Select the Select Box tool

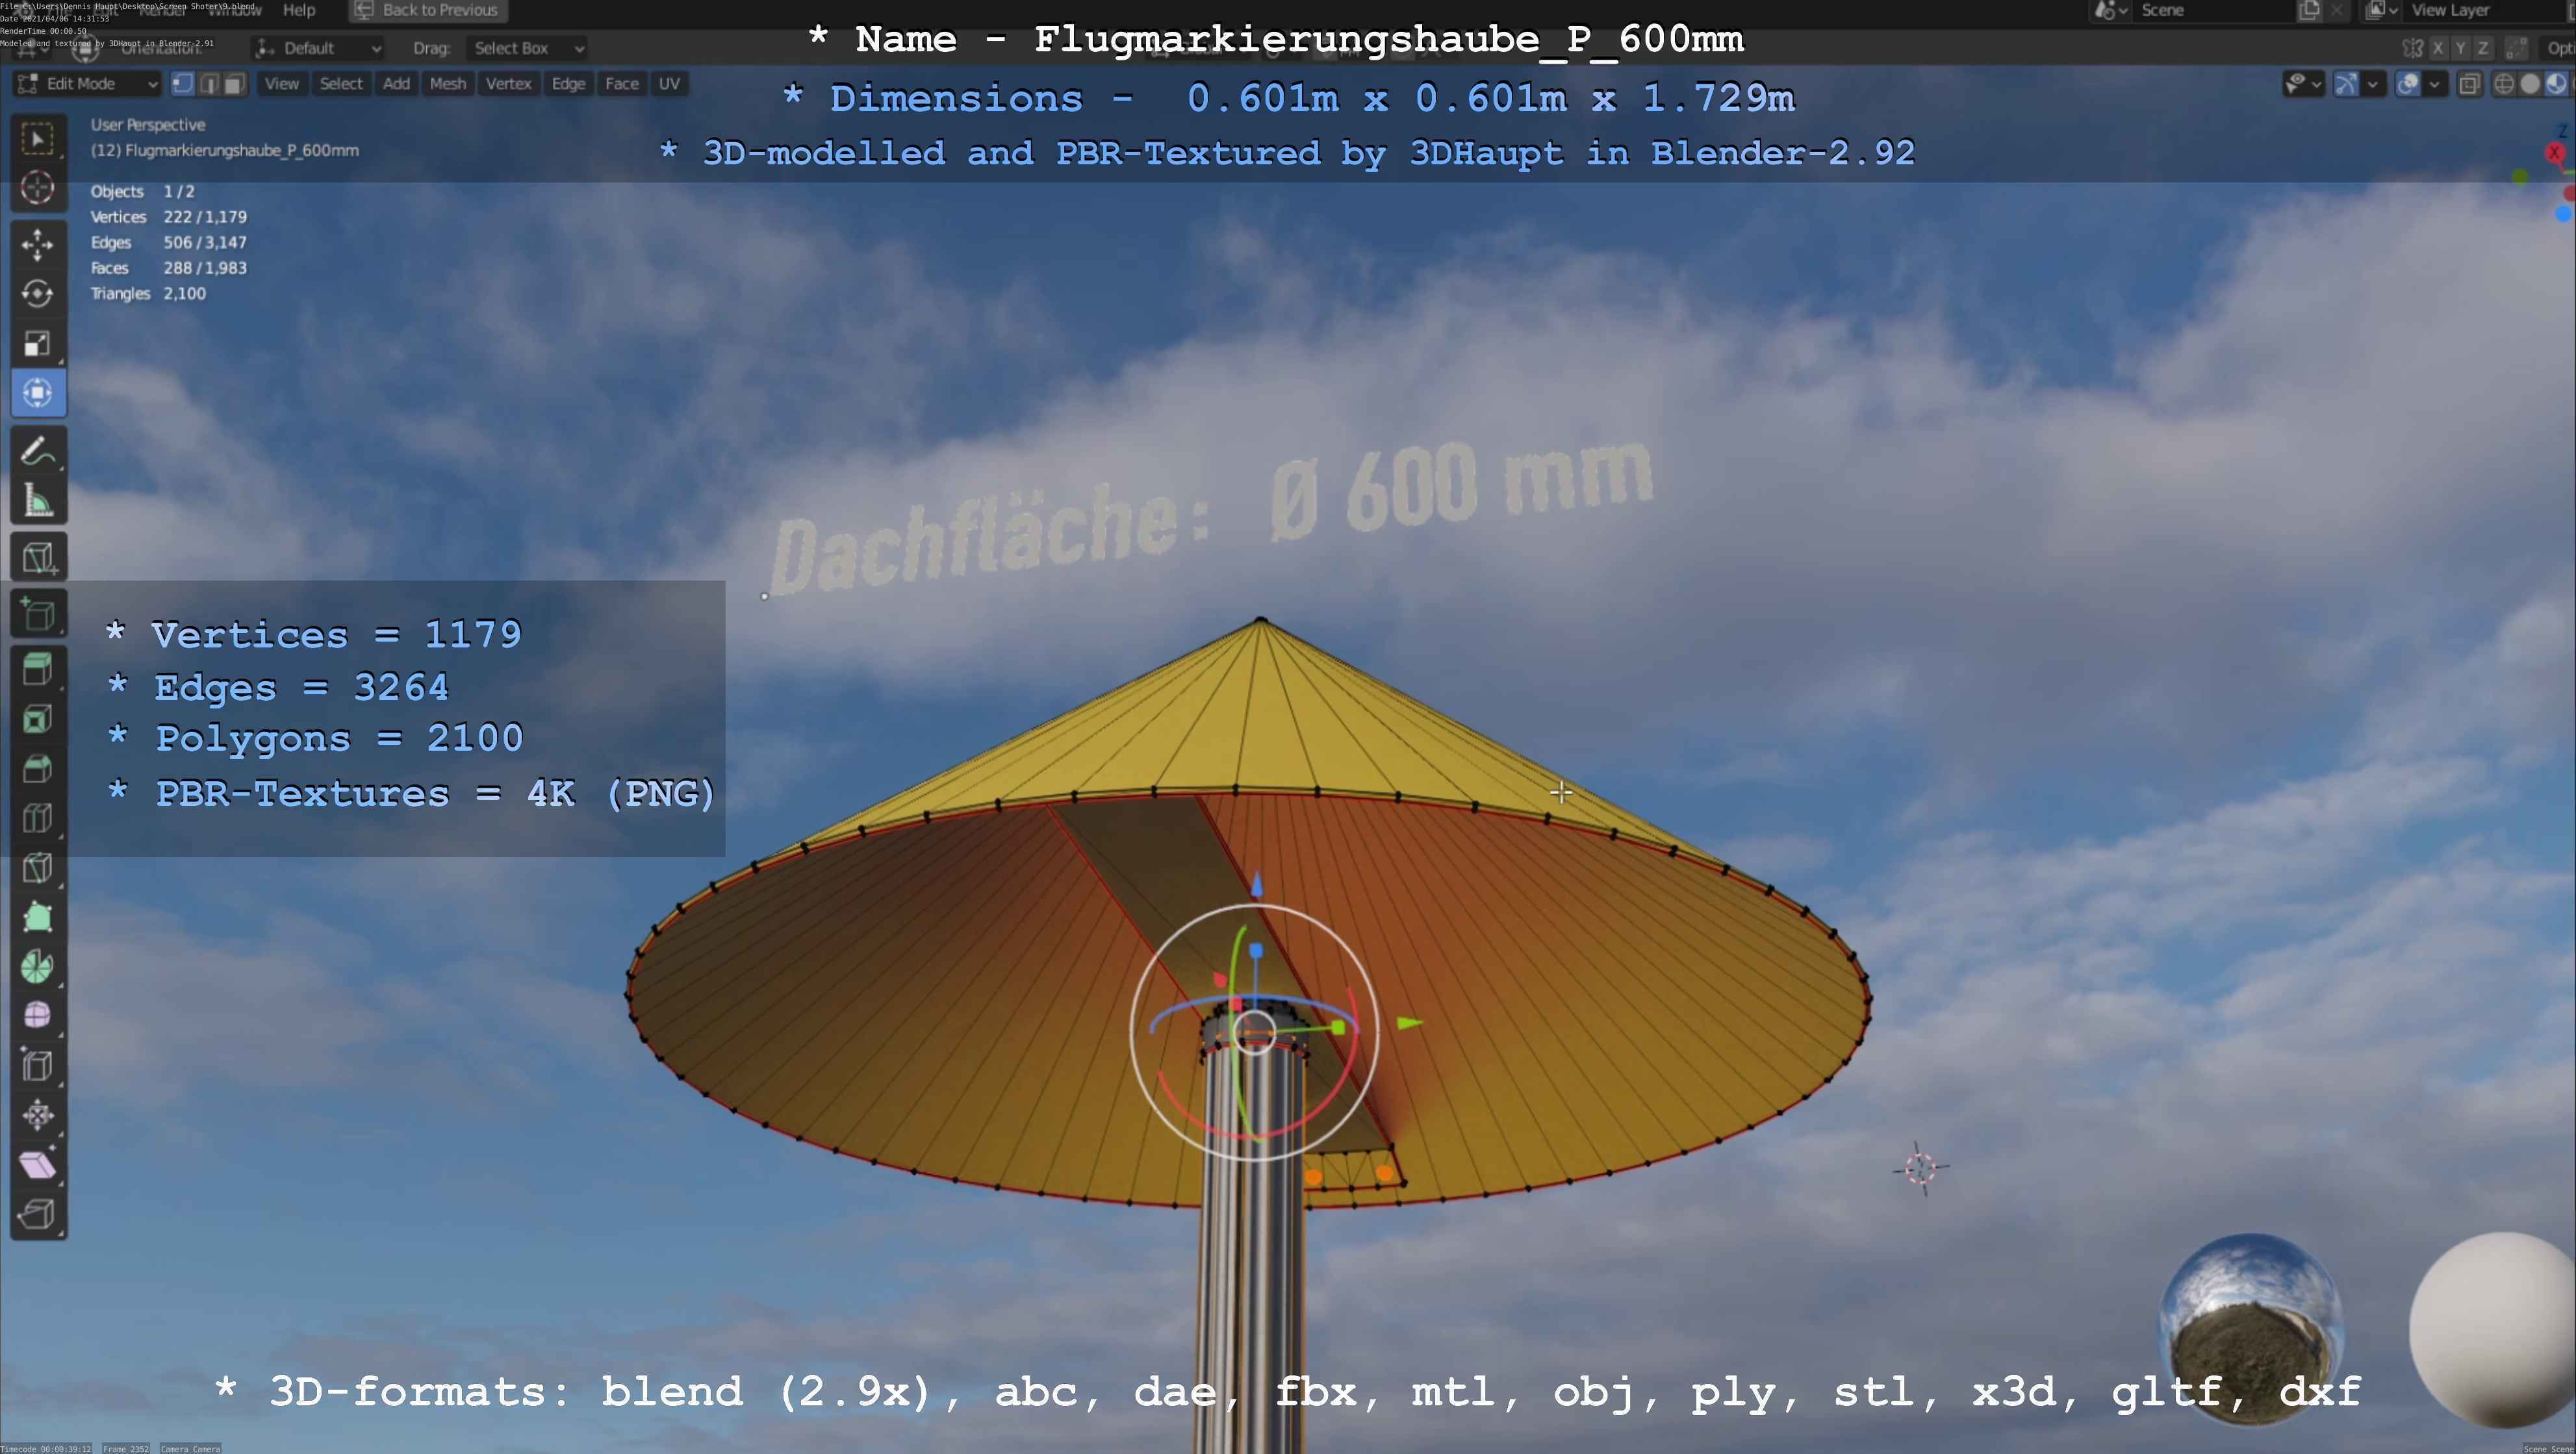[x=38, y=139]
